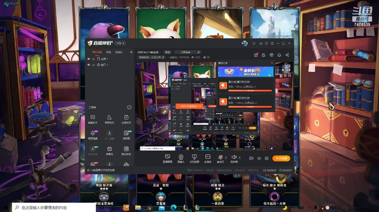Collapse the 工具箱 toolbox panel
Screen dimensions: 379x212
129,107
